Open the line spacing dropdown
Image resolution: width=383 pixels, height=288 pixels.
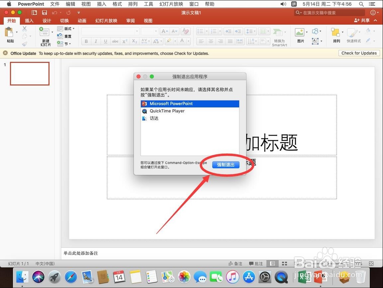tap(251, 31)
